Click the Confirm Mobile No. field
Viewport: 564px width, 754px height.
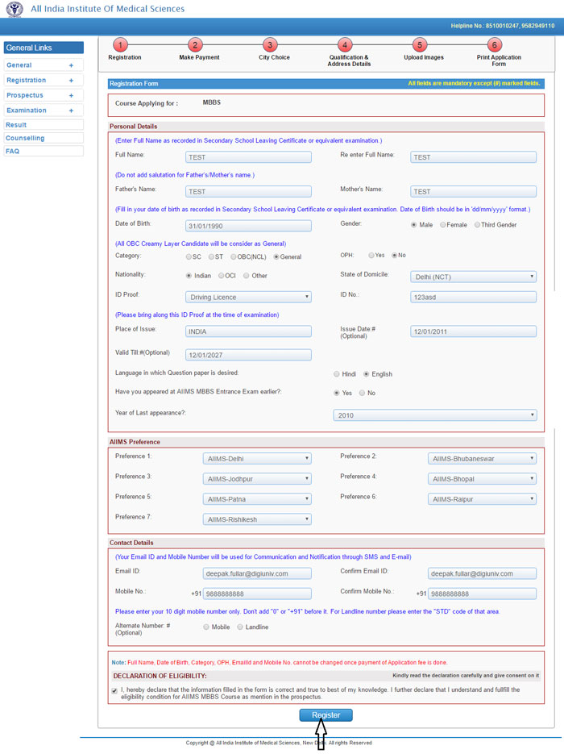click(x=482, y=594)
